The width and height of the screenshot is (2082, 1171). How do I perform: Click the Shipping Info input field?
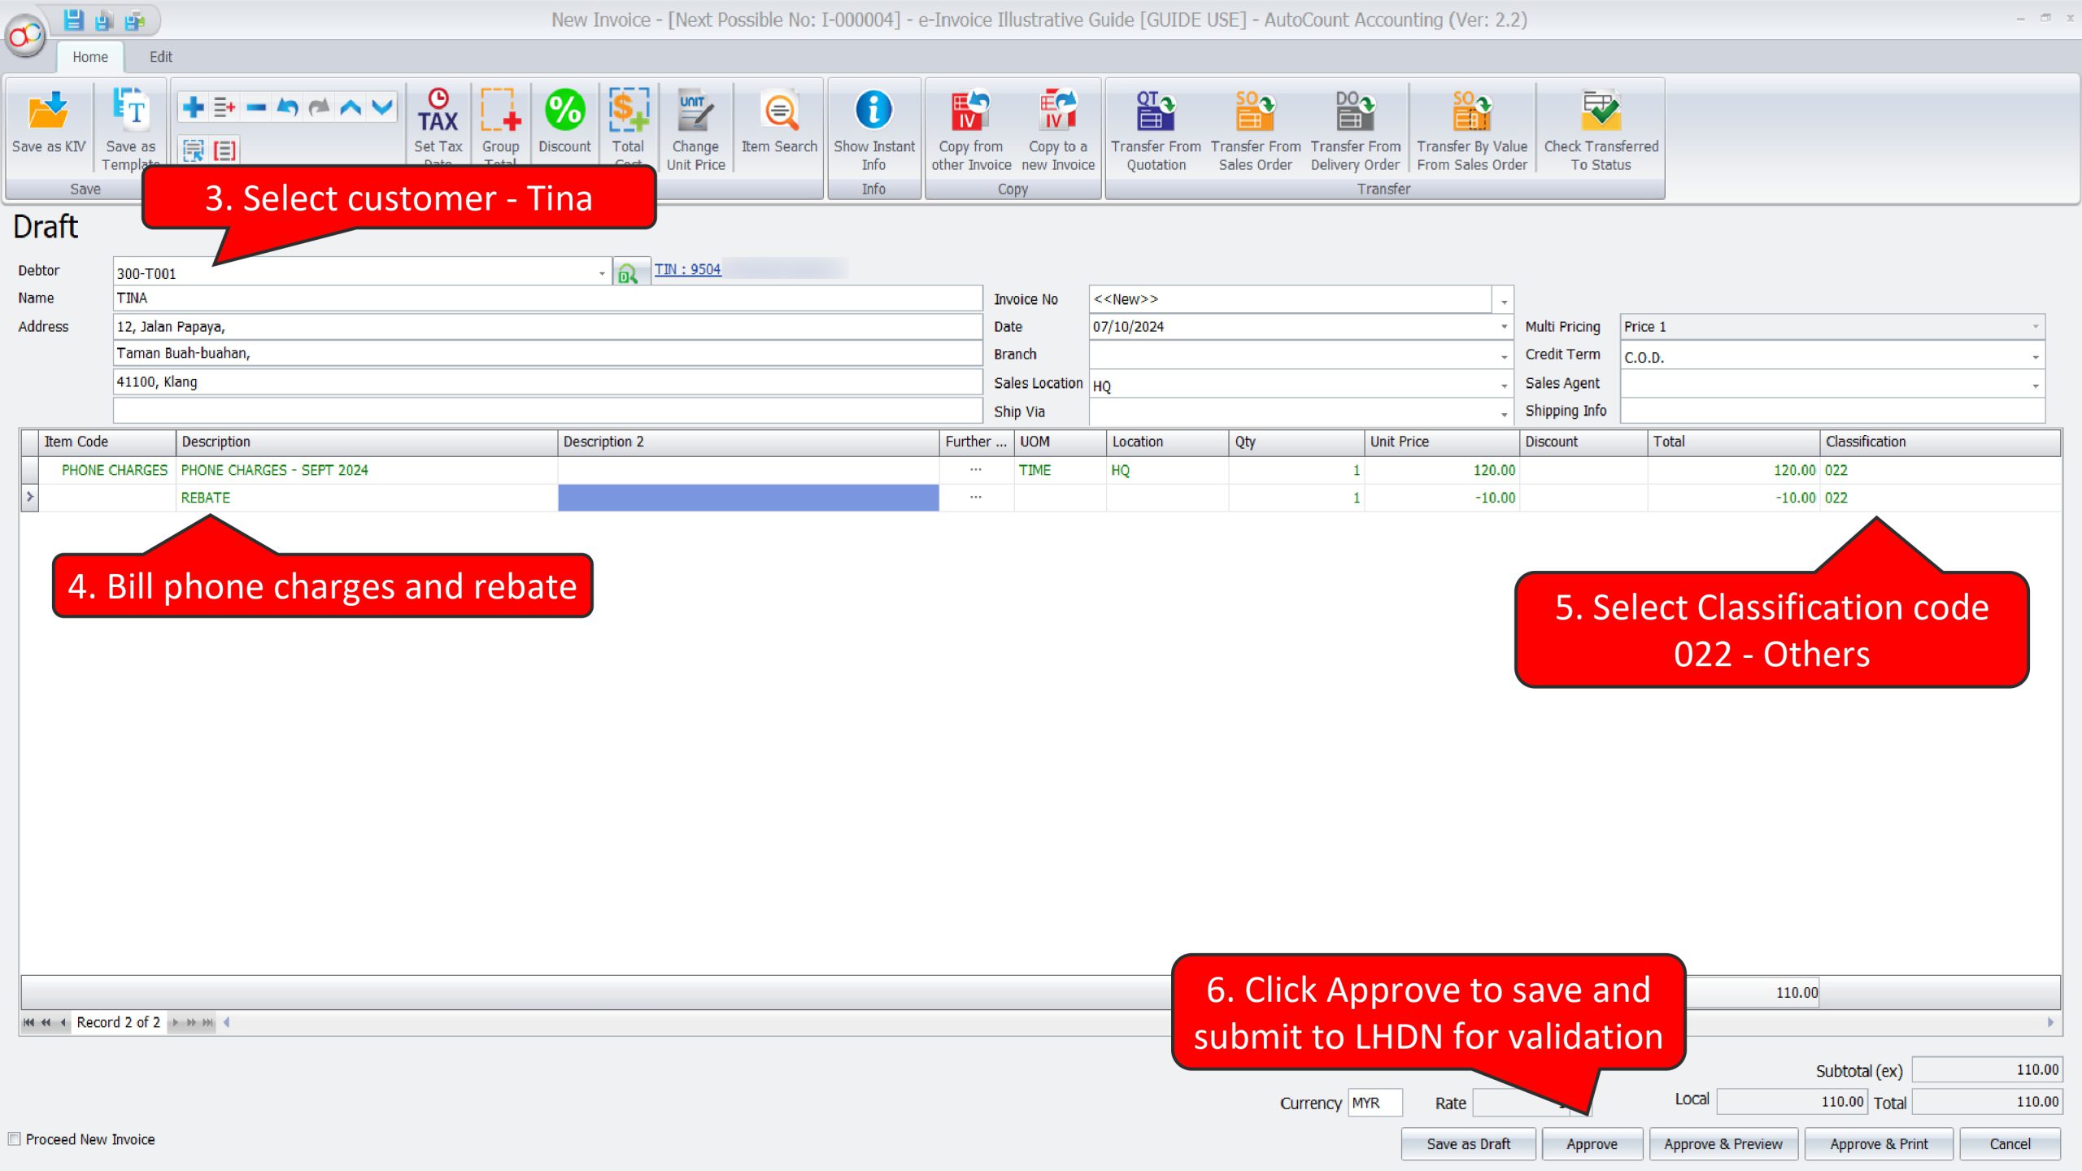click(1832, 411)
